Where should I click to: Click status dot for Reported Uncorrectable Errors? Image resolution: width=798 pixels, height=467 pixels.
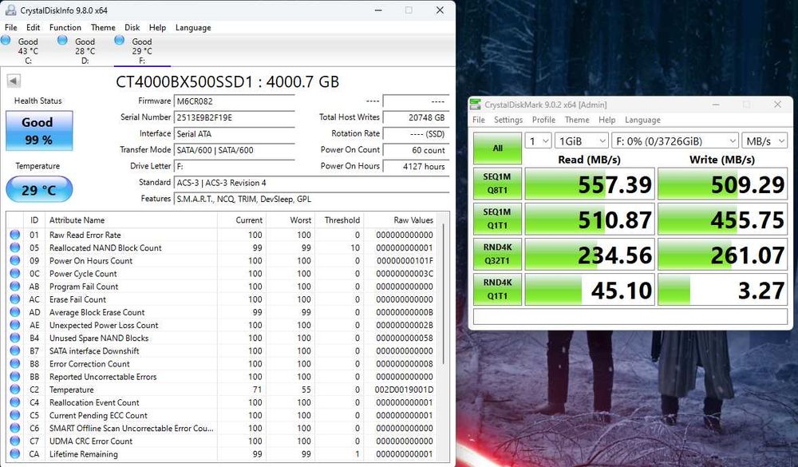pos(14,376)
